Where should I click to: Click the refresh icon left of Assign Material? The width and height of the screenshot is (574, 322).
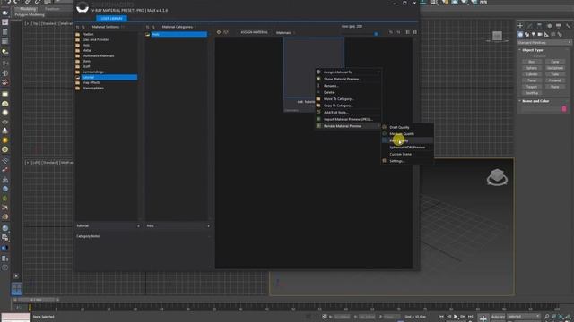[226, 32]
